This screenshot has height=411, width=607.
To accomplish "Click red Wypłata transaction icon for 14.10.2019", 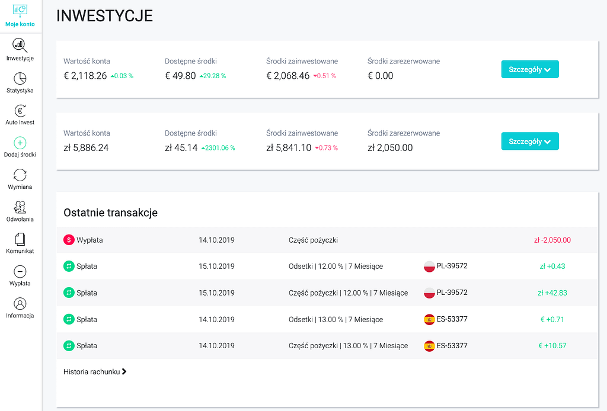I will [x=69, y=240].
